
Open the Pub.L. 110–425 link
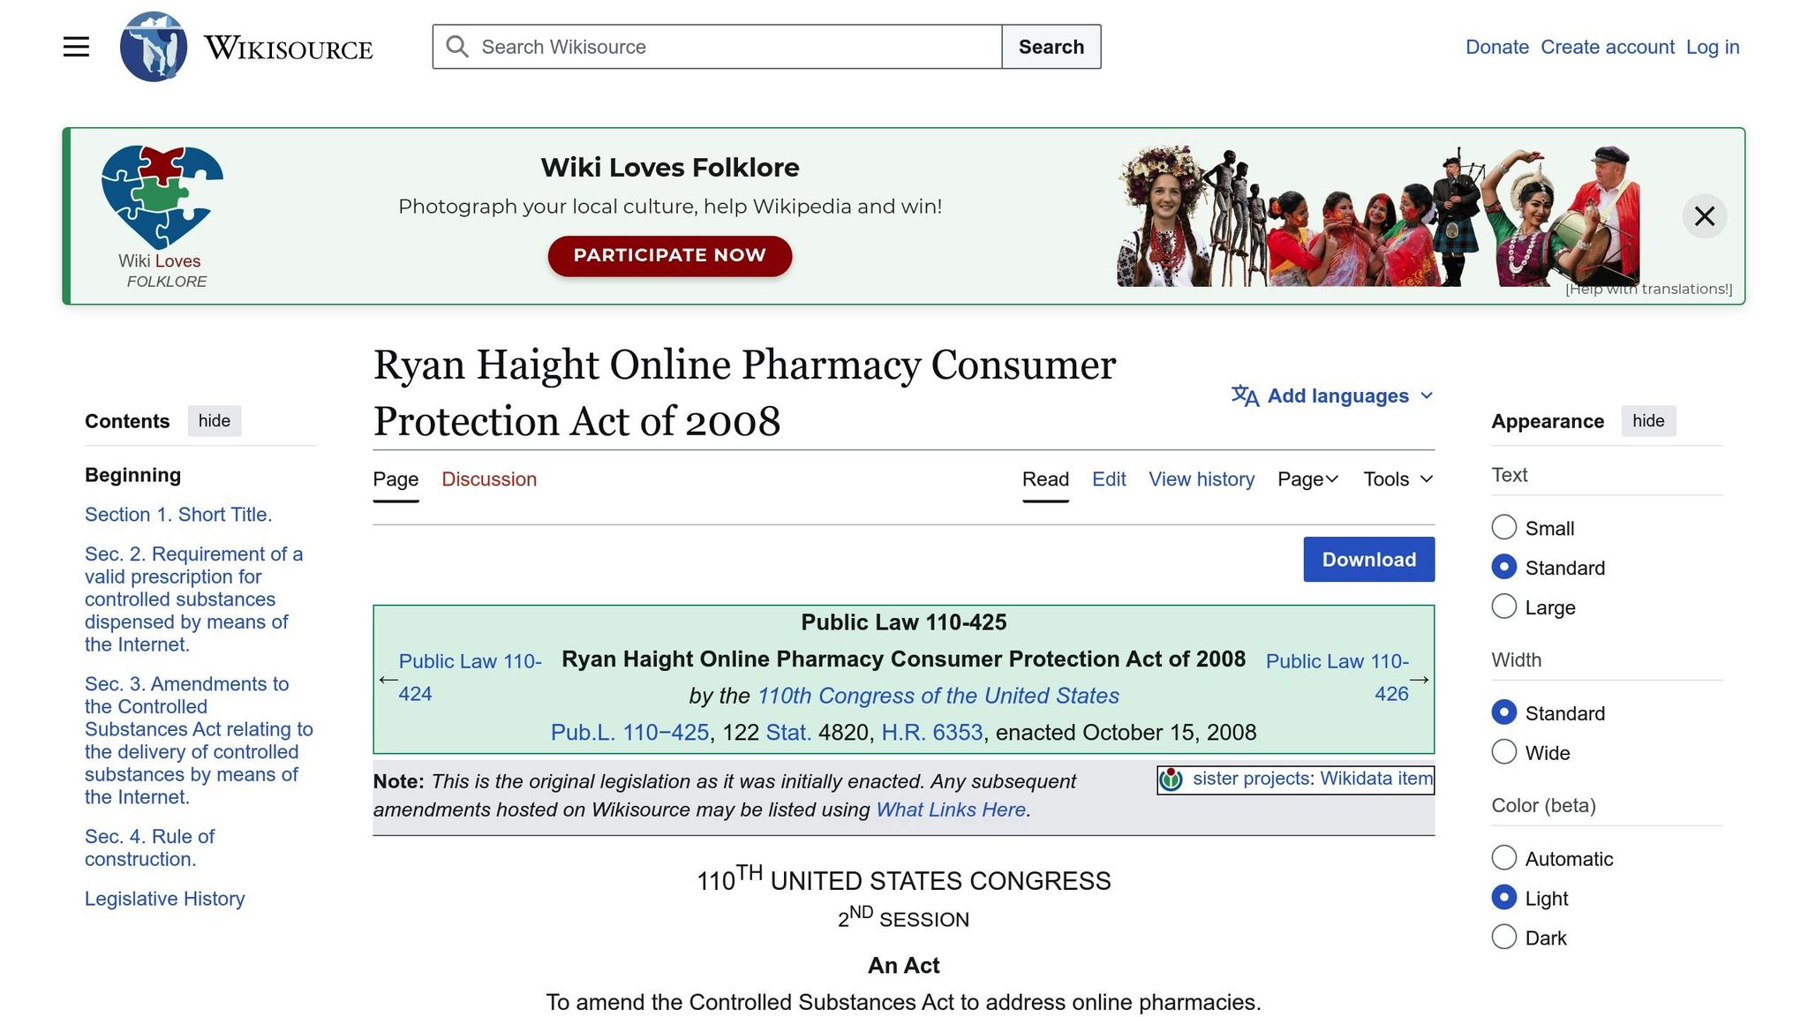(629, 733)
